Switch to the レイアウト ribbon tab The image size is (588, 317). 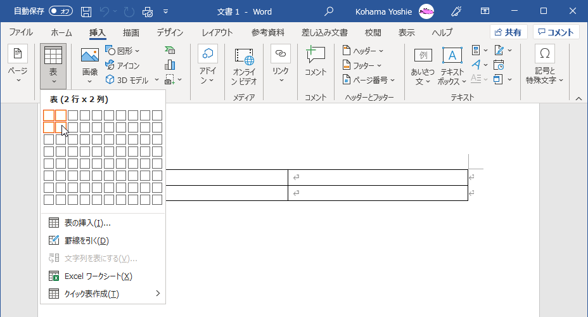(x=217, y=32)
